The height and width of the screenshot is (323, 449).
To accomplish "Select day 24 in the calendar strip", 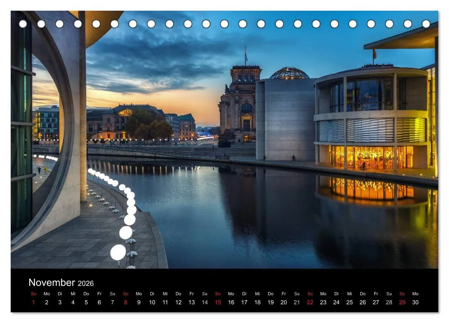I will (x=336, y=302).
